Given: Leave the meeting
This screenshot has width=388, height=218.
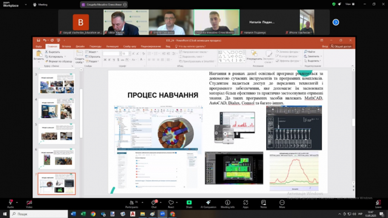Looking at the screenshot, I should [x=378, y=204].
